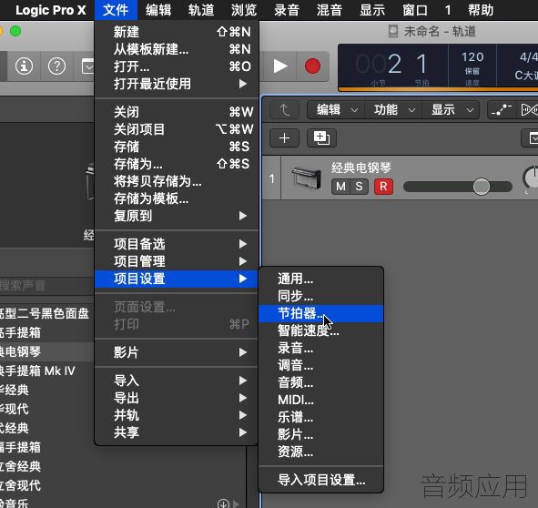
Task: Mute the 经典电钢琴 track
Action: tap(340, 187)
